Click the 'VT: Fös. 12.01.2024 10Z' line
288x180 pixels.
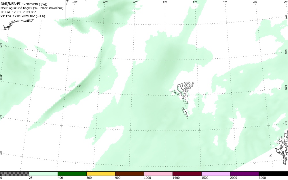[23, 16]
